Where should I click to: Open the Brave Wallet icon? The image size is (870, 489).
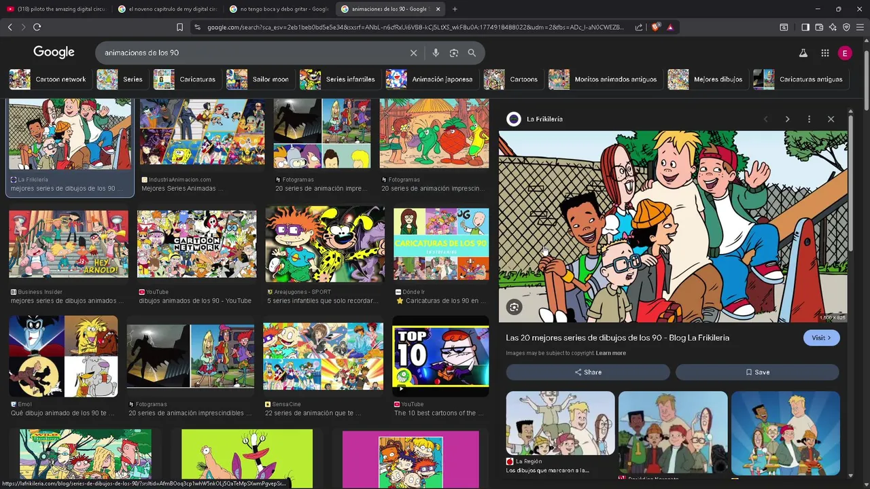[x=819, y=27]
